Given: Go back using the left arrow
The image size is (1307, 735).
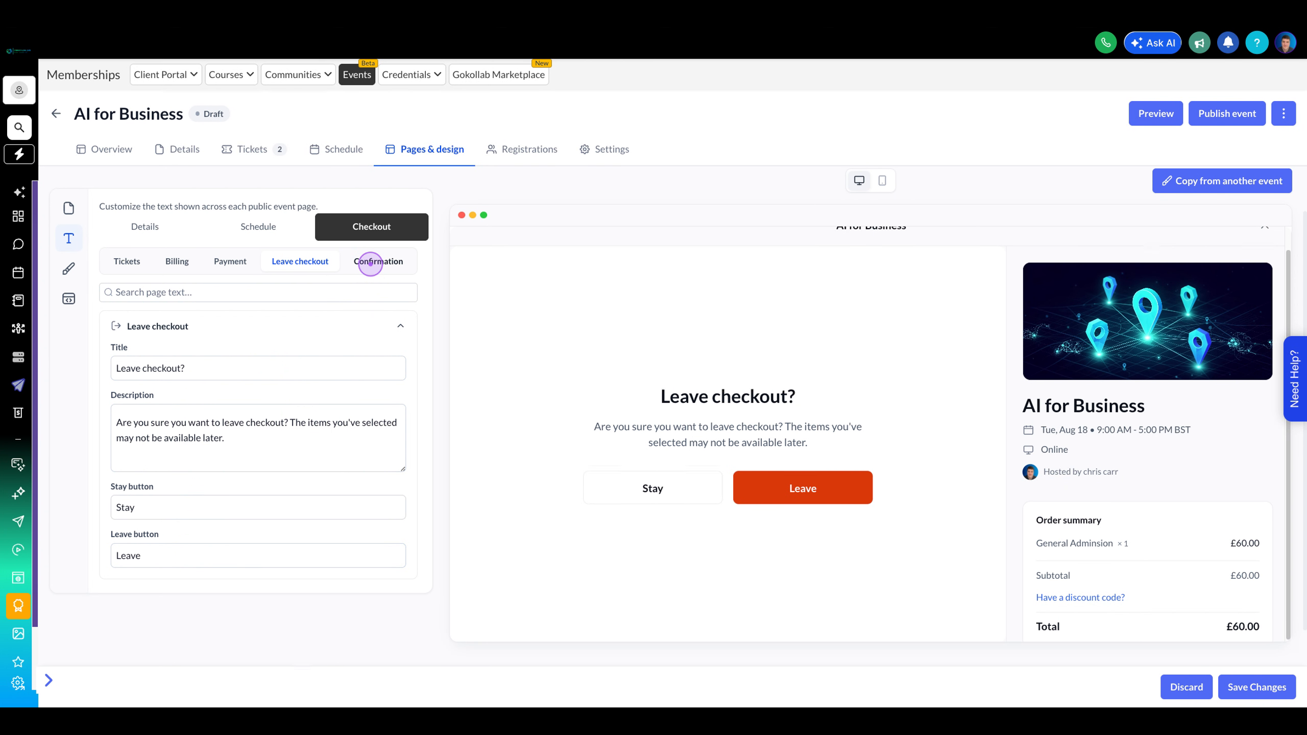Looking at the screenshot, I should tap(56, 113).
